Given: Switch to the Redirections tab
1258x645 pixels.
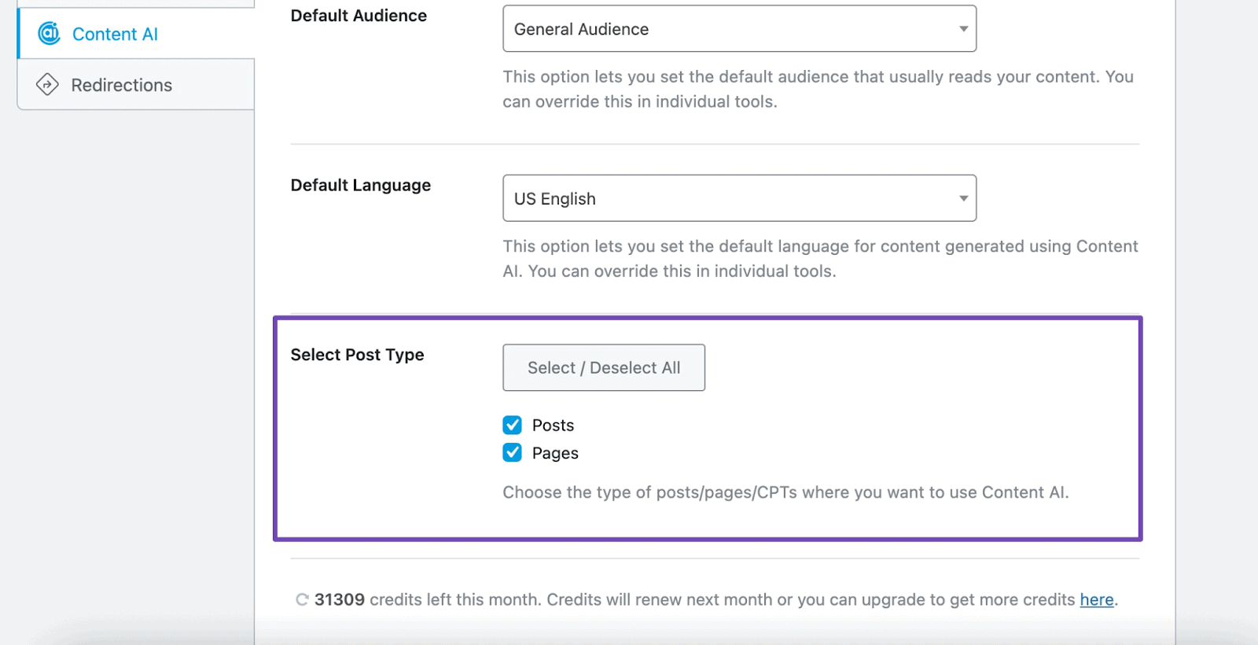Looking at the screenshot, I should click(x=121, y=85).
